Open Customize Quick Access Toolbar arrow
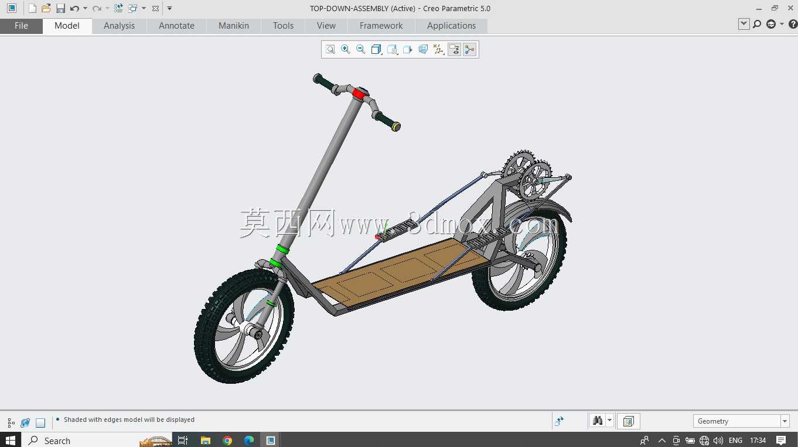 pos(169,8)
